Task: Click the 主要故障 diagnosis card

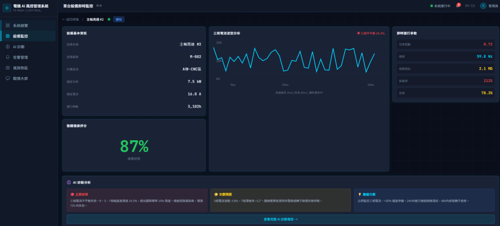Action: (137, 200)
